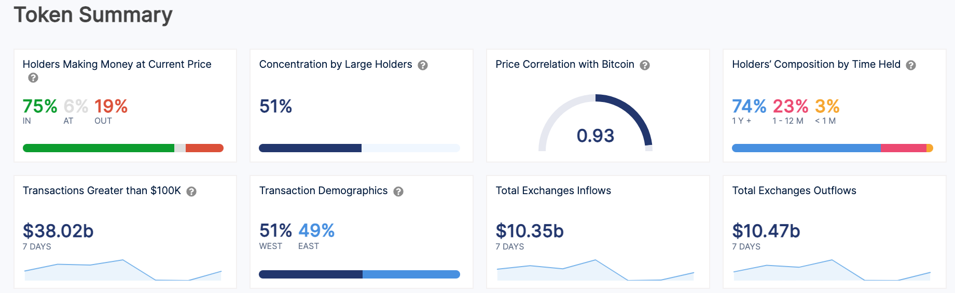Screen dimensions: 955x293
Task: Click the dark WEST segment of demographics bar
Action: 310,274
